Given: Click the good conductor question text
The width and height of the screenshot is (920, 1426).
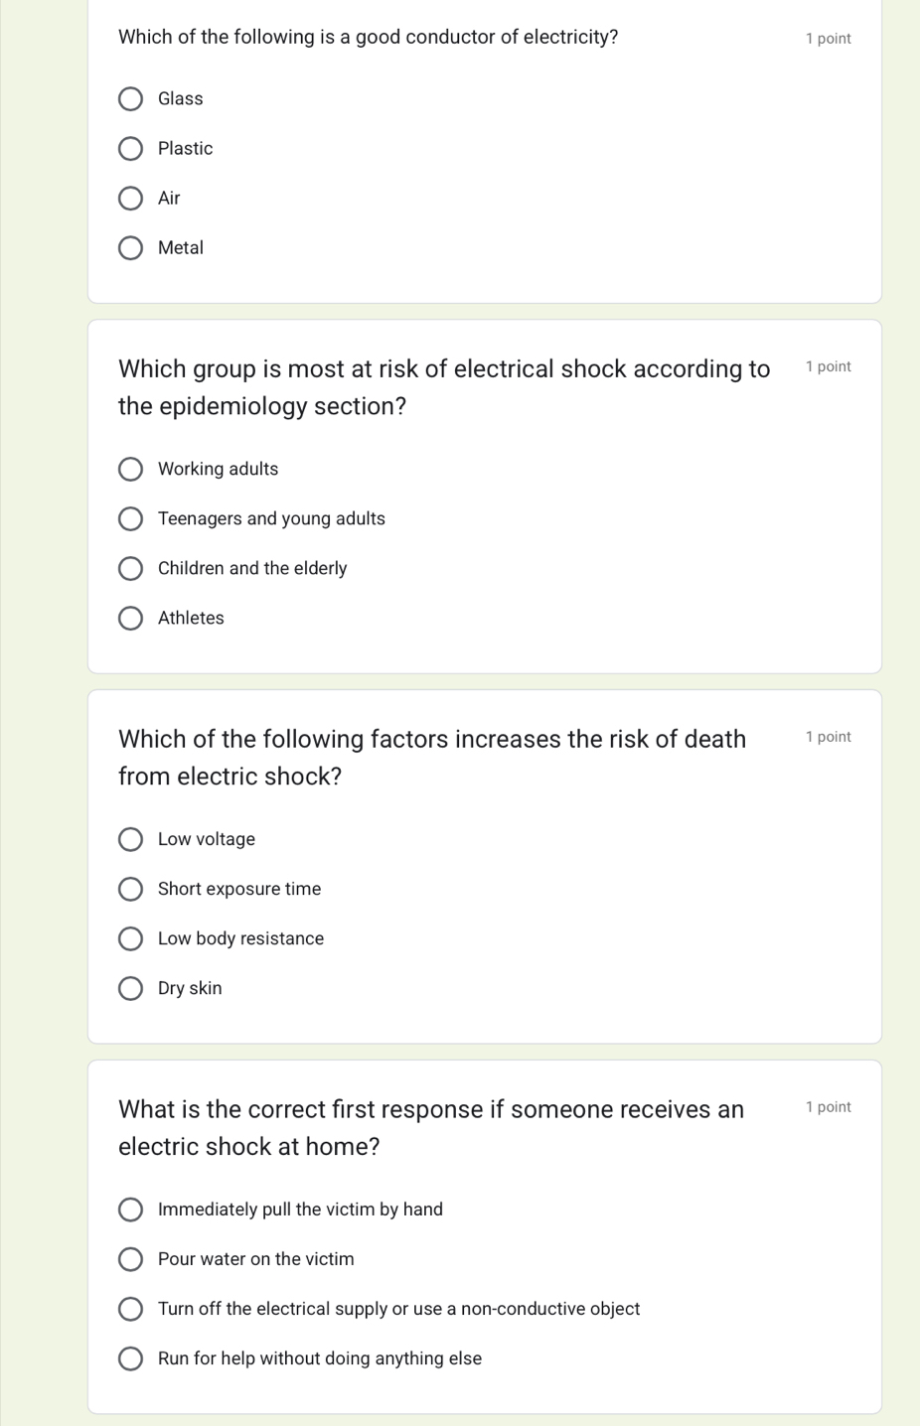Looking at the screenshot, I should pos(368,38).
